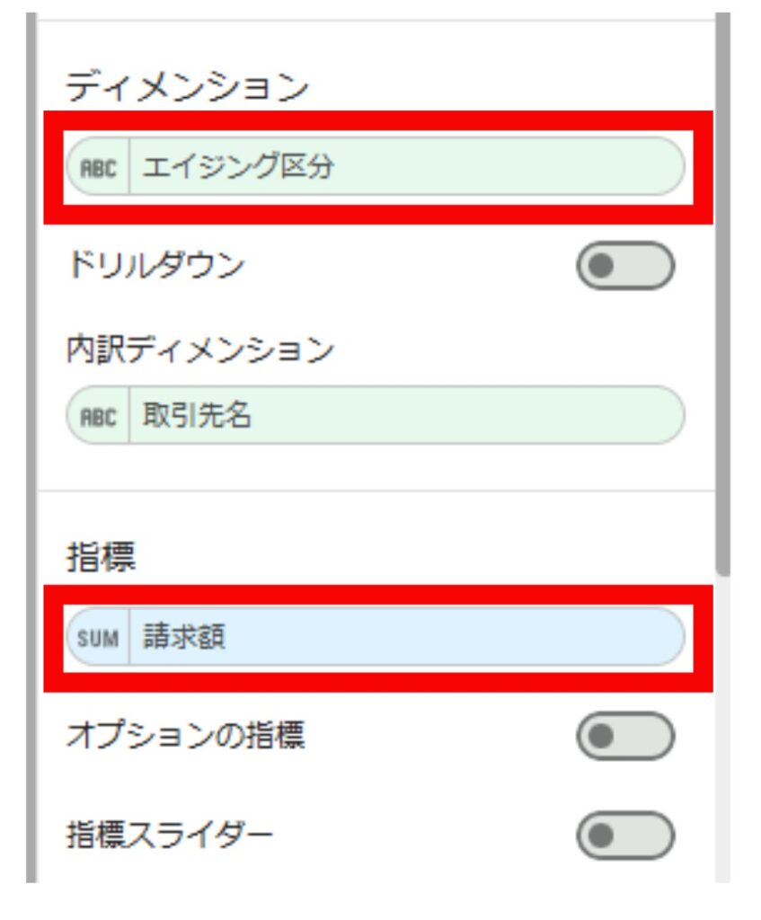The width and height of the screenshot is (761, 920).
Task: Click the 内訳ディメンション label
Action: pos(199,350)
